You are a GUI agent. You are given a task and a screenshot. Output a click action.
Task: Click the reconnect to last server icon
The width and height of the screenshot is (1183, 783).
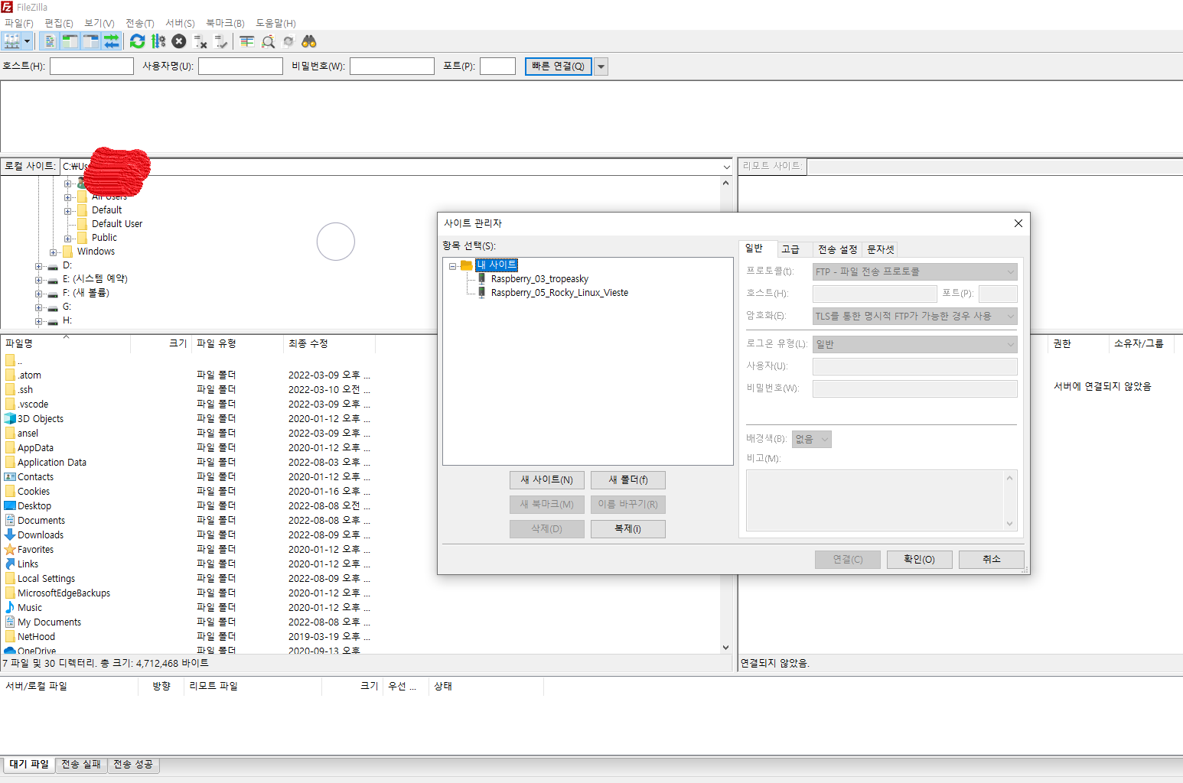(x=221, y=41)
